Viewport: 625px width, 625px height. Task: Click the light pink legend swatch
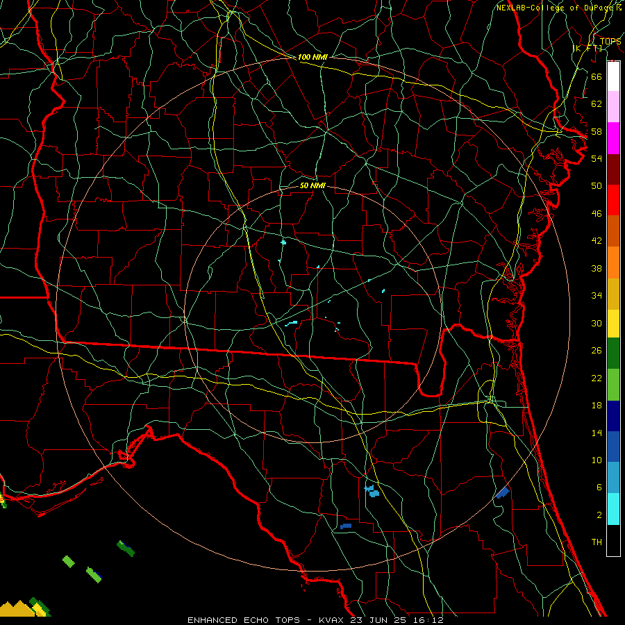613,106
